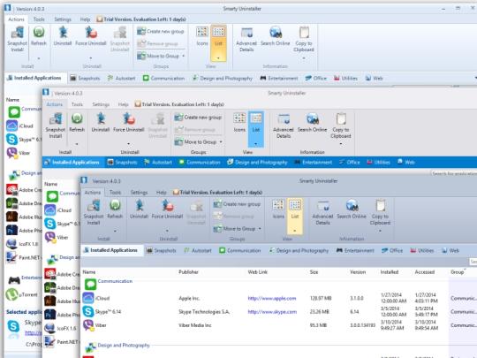The height and width of the screenshot is (358, 477).
Task: Open Advanced Details in middle window
Action: (x=284, y=126)
